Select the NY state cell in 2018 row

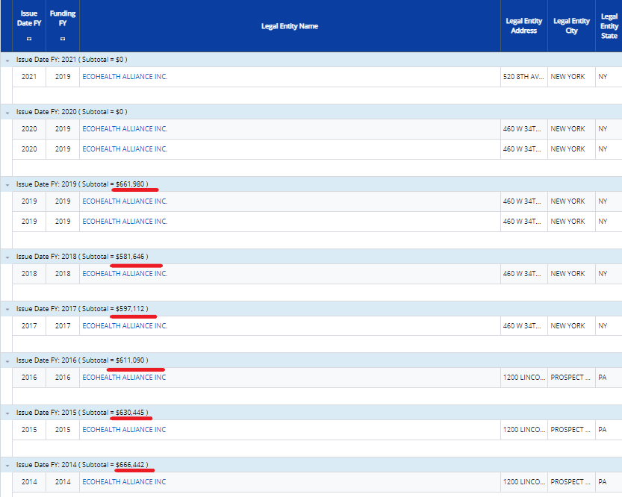point(609,273)
